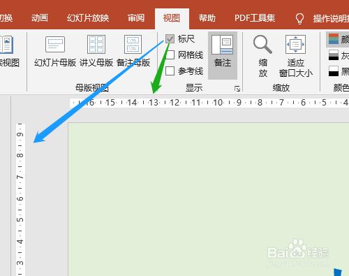Click the vertical ruler at mark 6
The height and width of the screenshot is (276, 349).
click(20, 198)
